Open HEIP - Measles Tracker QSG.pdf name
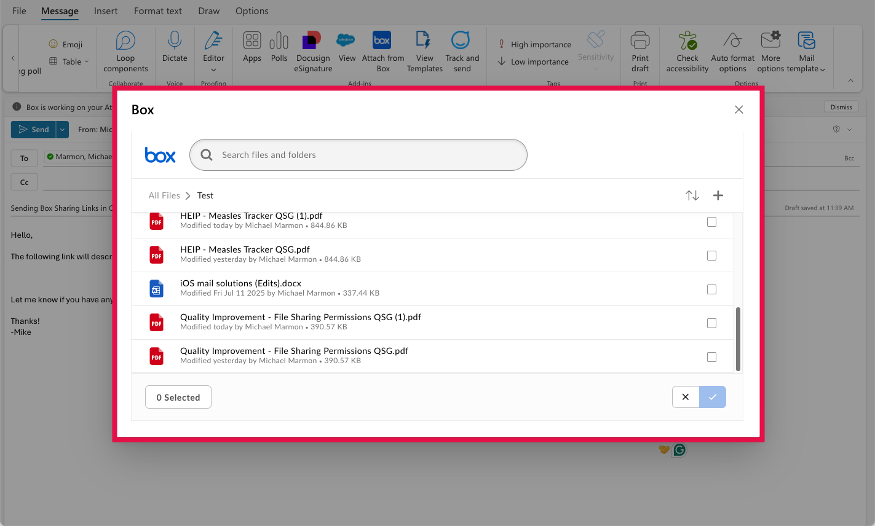The width and height of the screenshot is (875, 526). point(245,249)
